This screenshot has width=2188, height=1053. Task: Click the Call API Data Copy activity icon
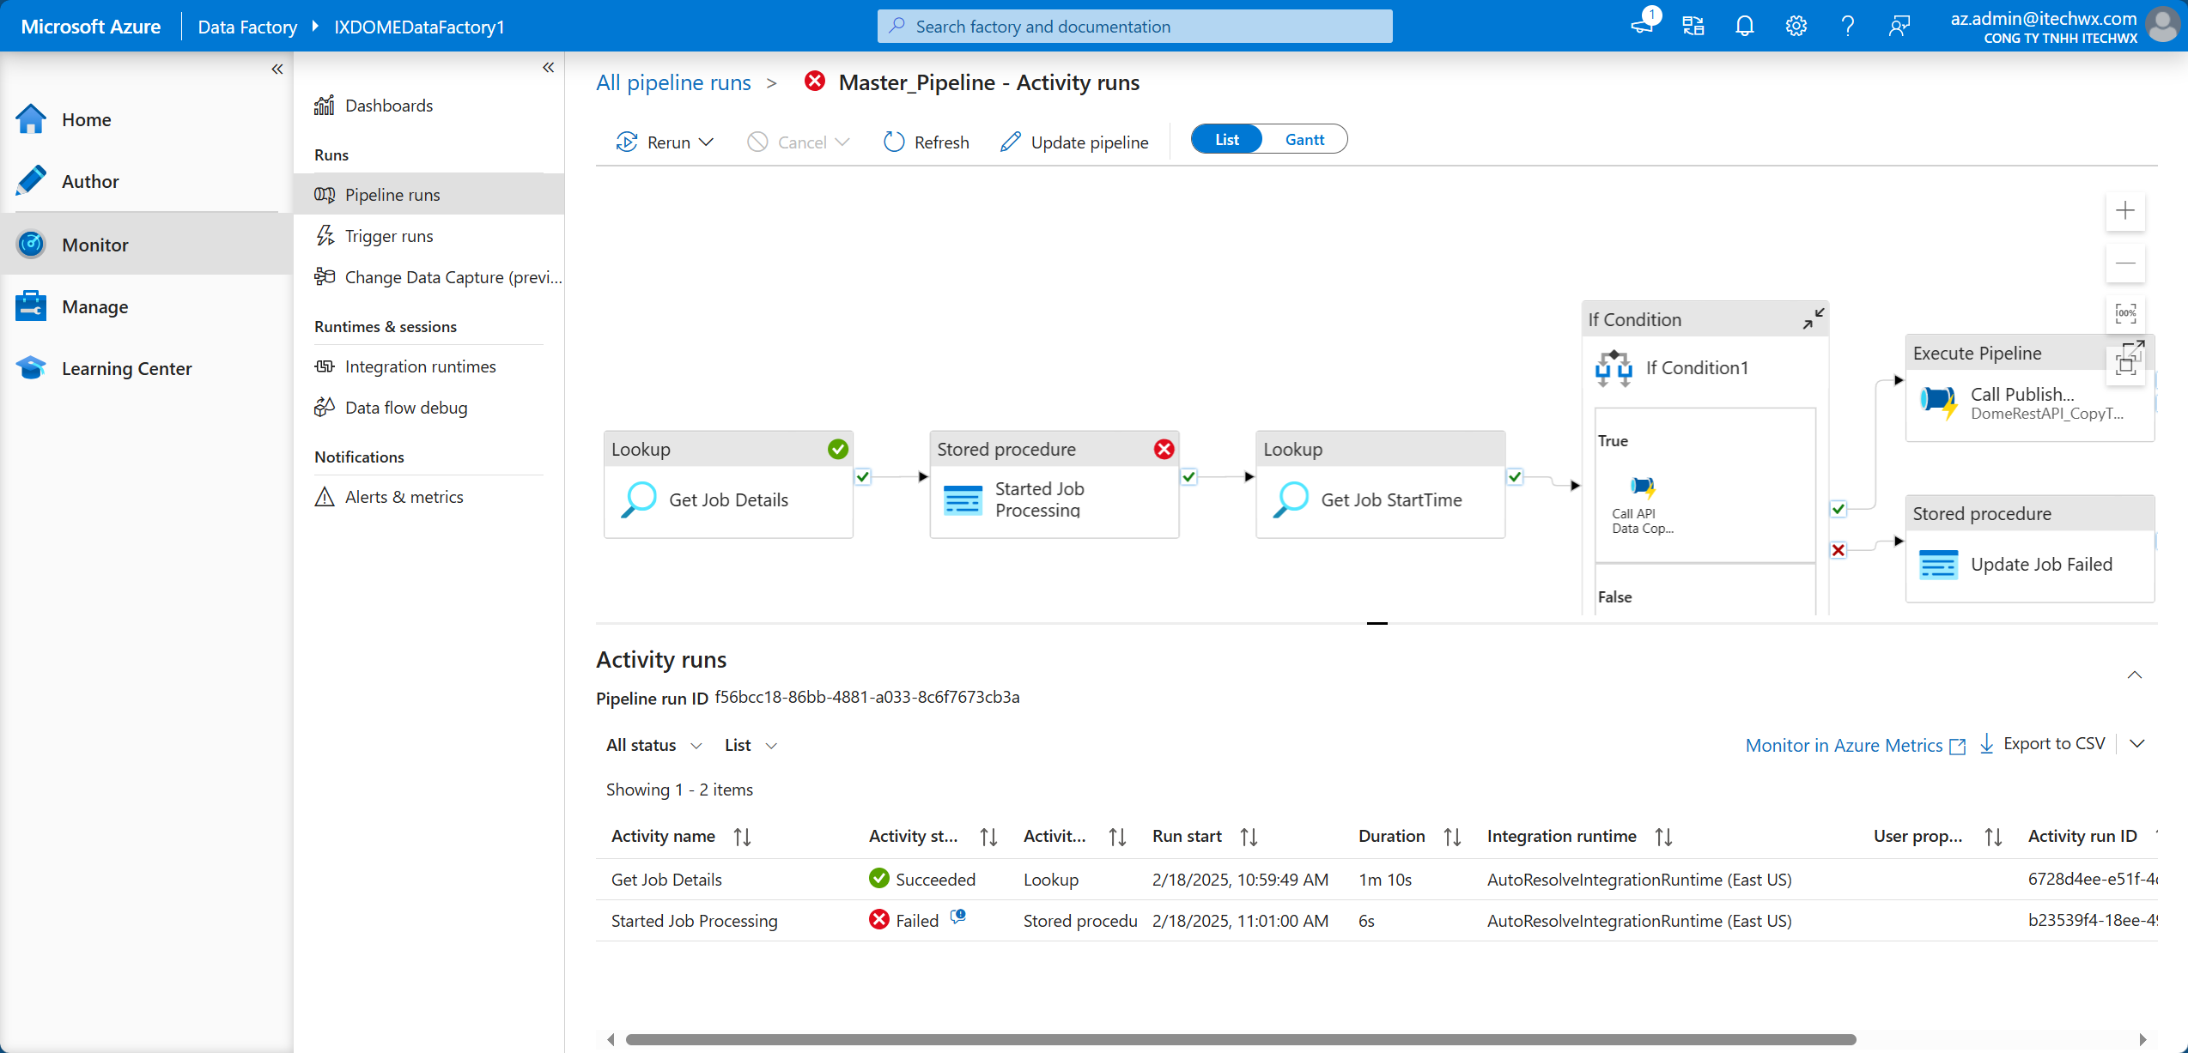point(1643,487)
